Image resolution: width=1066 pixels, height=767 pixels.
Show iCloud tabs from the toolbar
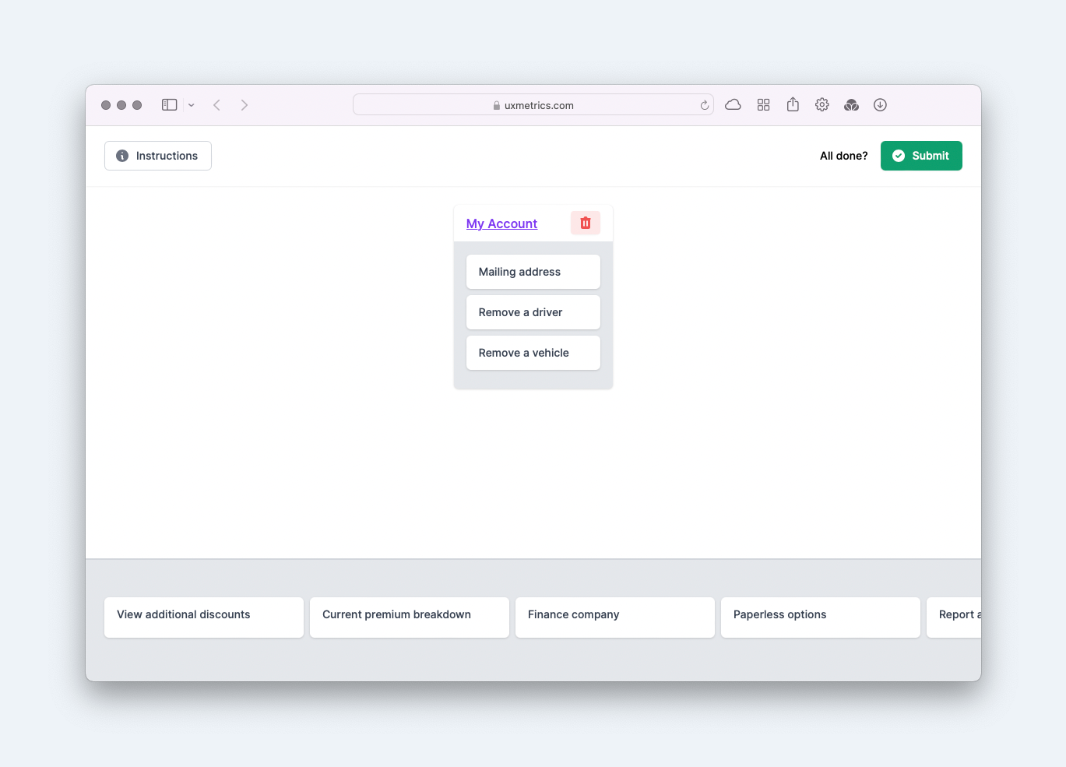tap(733, 104)
